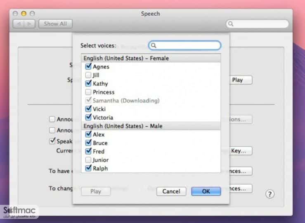Minimize the Speech window with yellow button

click(x=24, y=14)
